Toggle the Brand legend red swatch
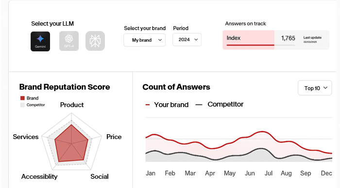Screen dimensions: 340x188 pos(22,98)
